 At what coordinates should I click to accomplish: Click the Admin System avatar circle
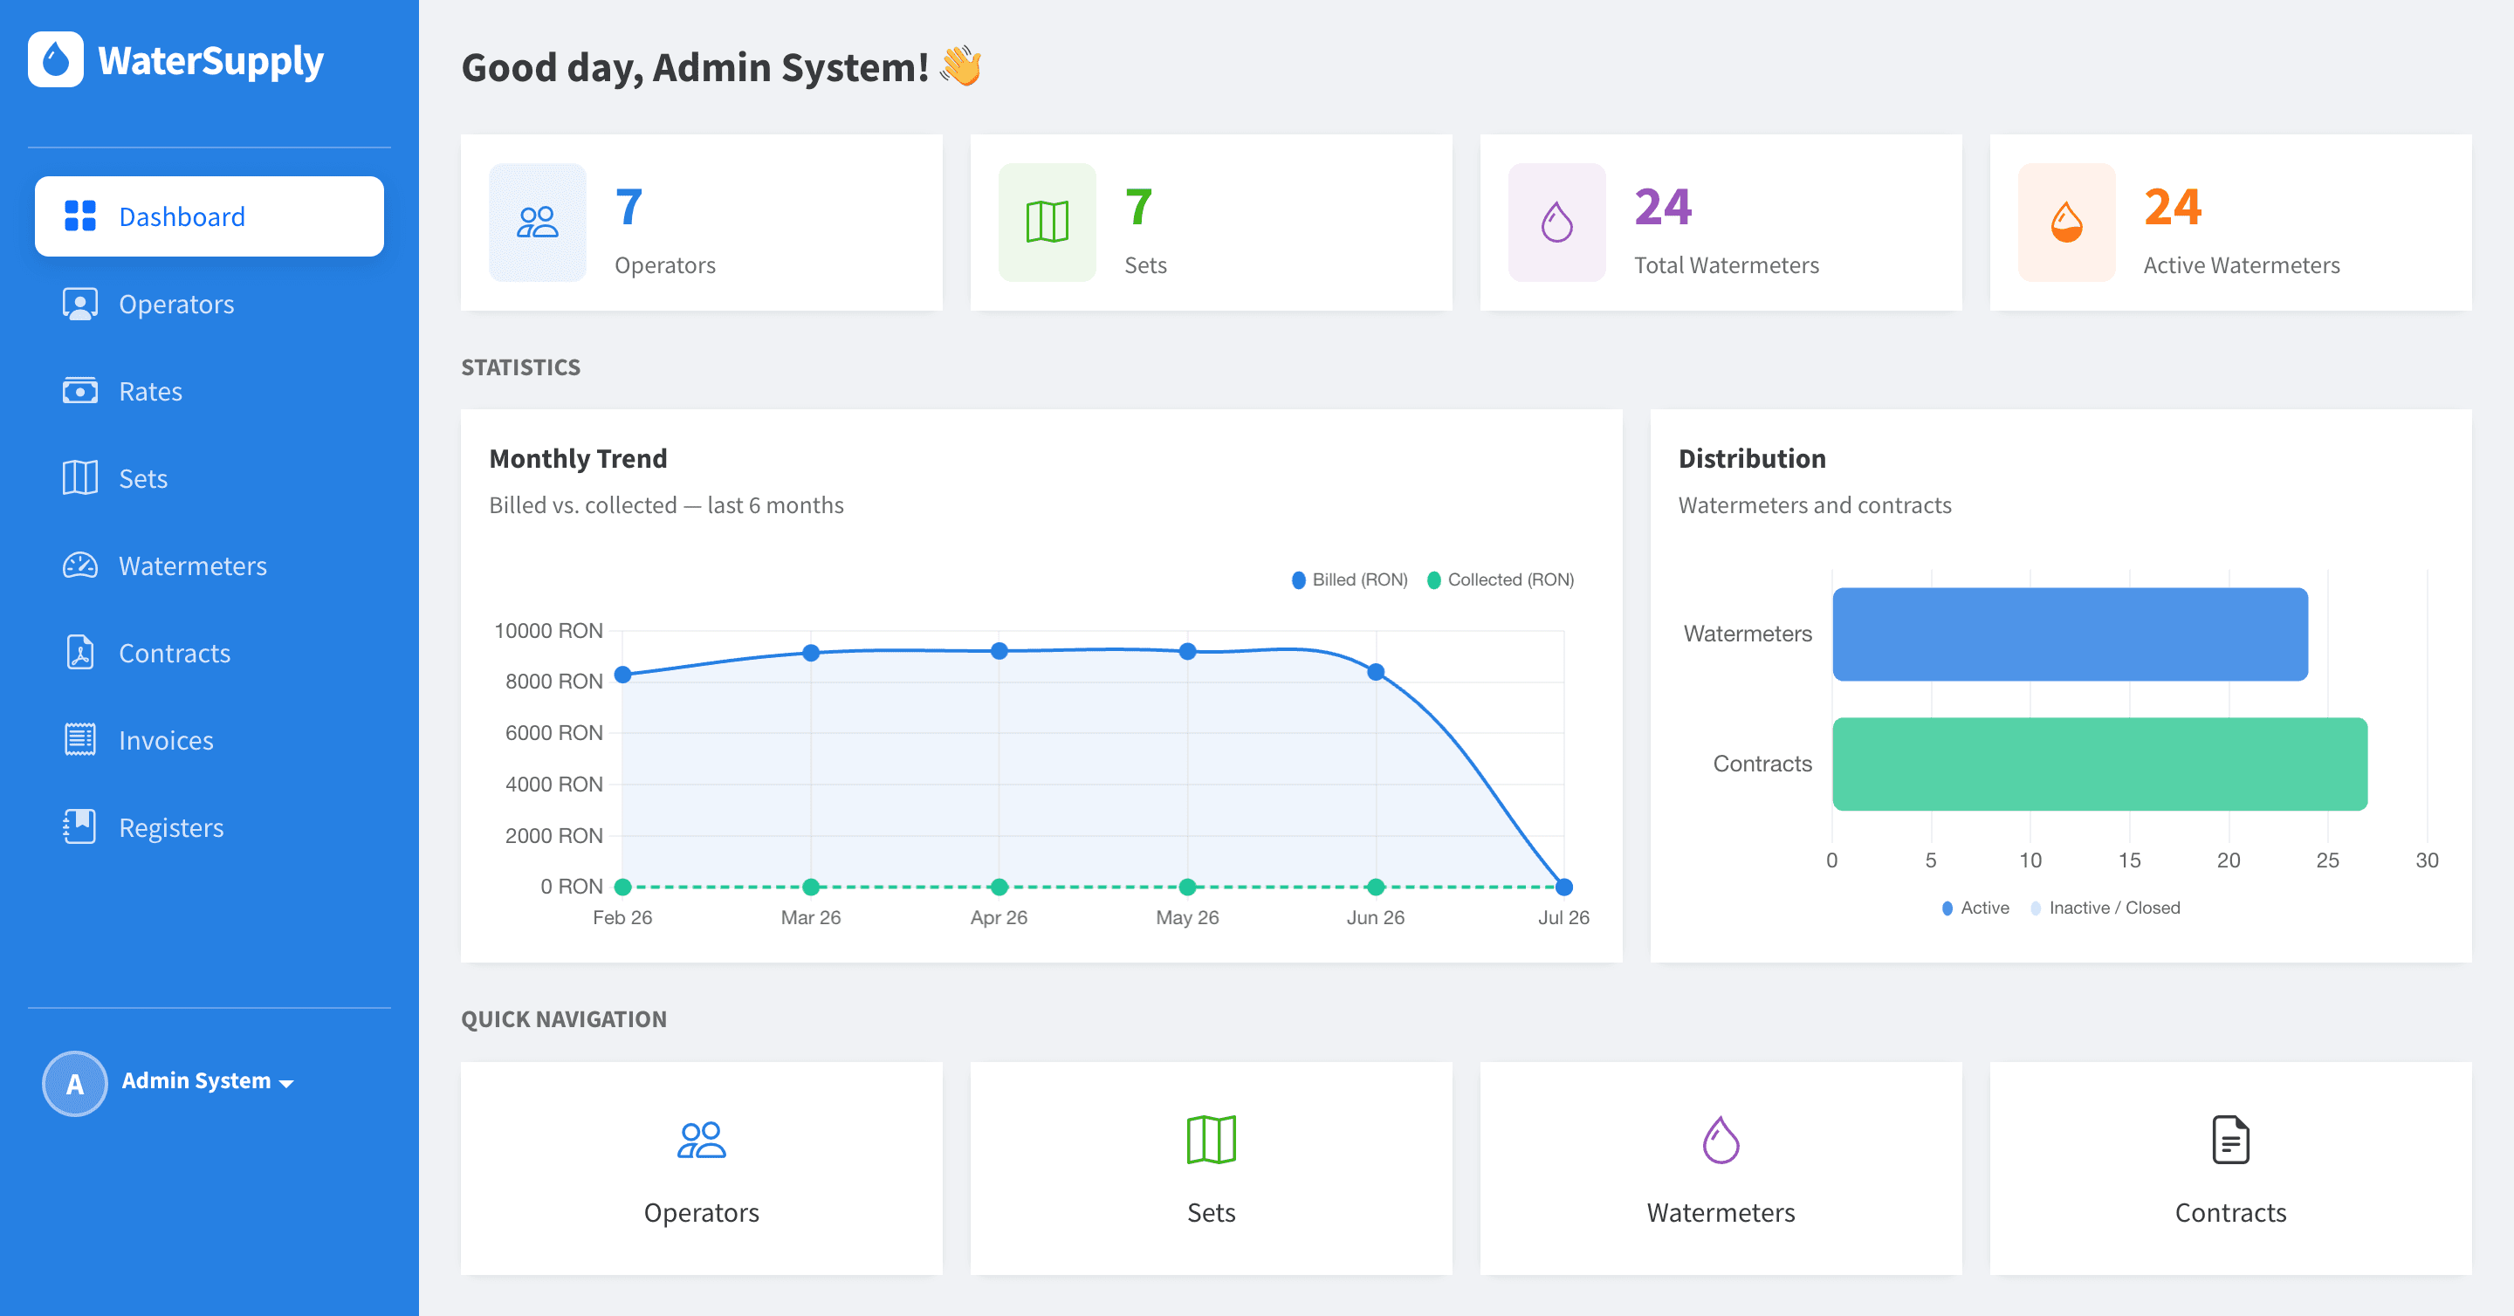(75, 1083)
